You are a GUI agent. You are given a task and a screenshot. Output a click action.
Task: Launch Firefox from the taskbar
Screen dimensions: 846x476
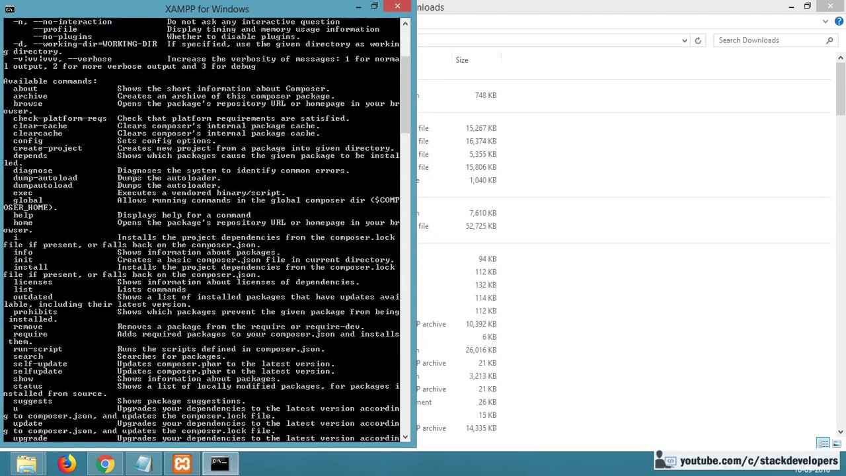coord(66,464)
